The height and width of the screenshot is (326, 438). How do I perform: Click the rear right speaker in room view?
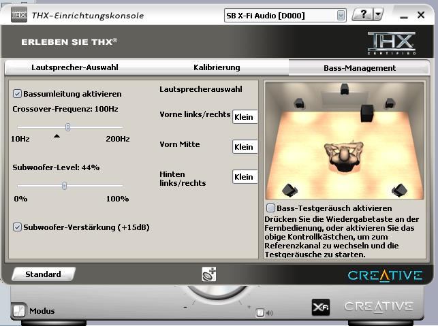click(x=399, y=191)
